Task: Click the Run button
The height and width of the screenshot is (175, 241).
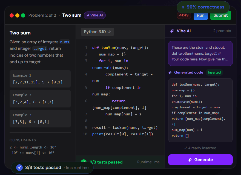Action: 200,15
